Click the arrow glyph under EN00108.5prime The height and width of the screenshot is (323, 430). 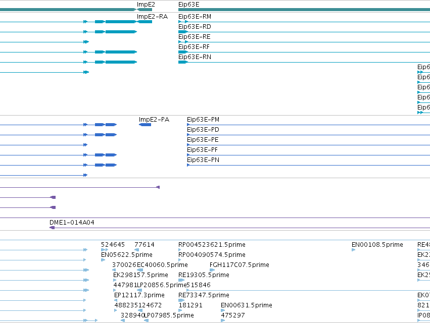[x=354, y=250]
